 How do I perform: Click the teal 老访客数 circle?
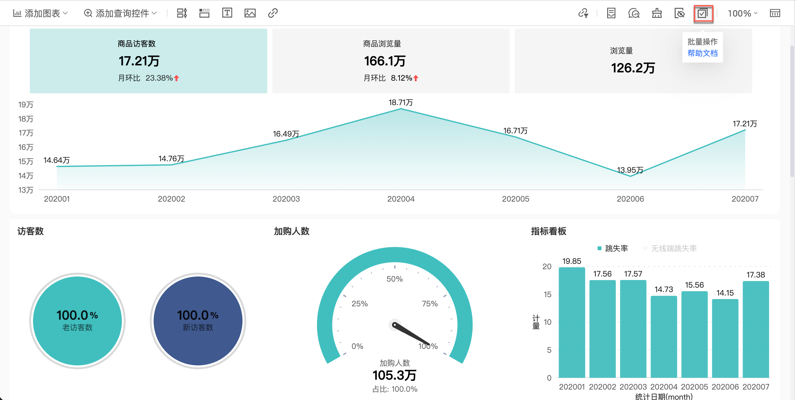77,321
